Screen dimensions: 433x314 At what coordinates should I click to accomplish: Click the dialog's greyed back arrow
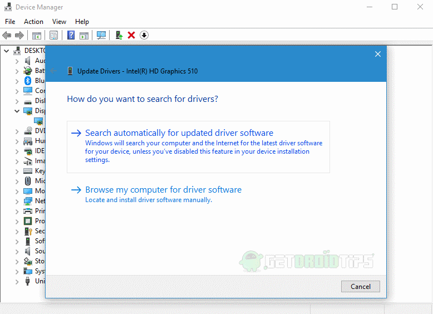[x=53, y=71]
